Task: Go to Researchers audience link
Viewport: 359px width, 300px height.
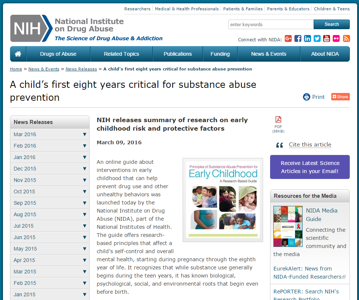Action: coord(137,9)
